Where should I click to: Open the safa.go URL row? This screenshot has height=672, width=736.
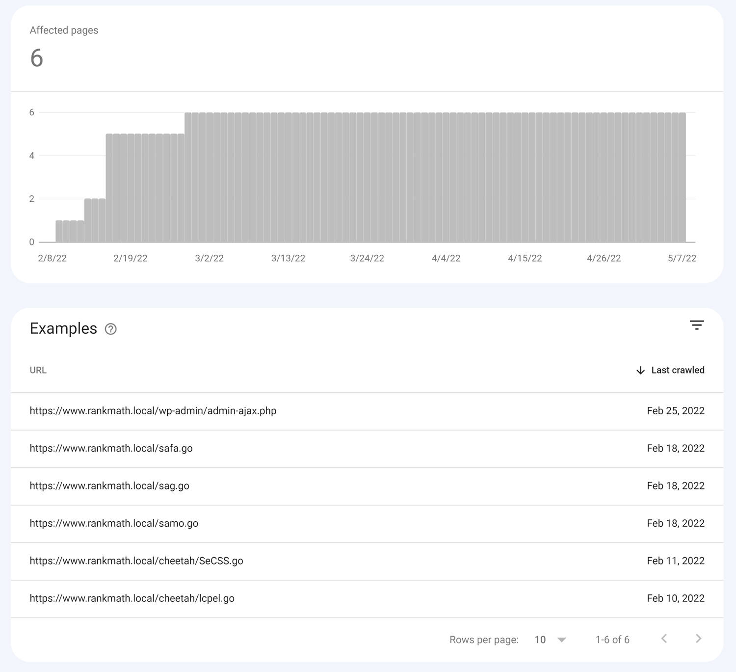point(367,449)
